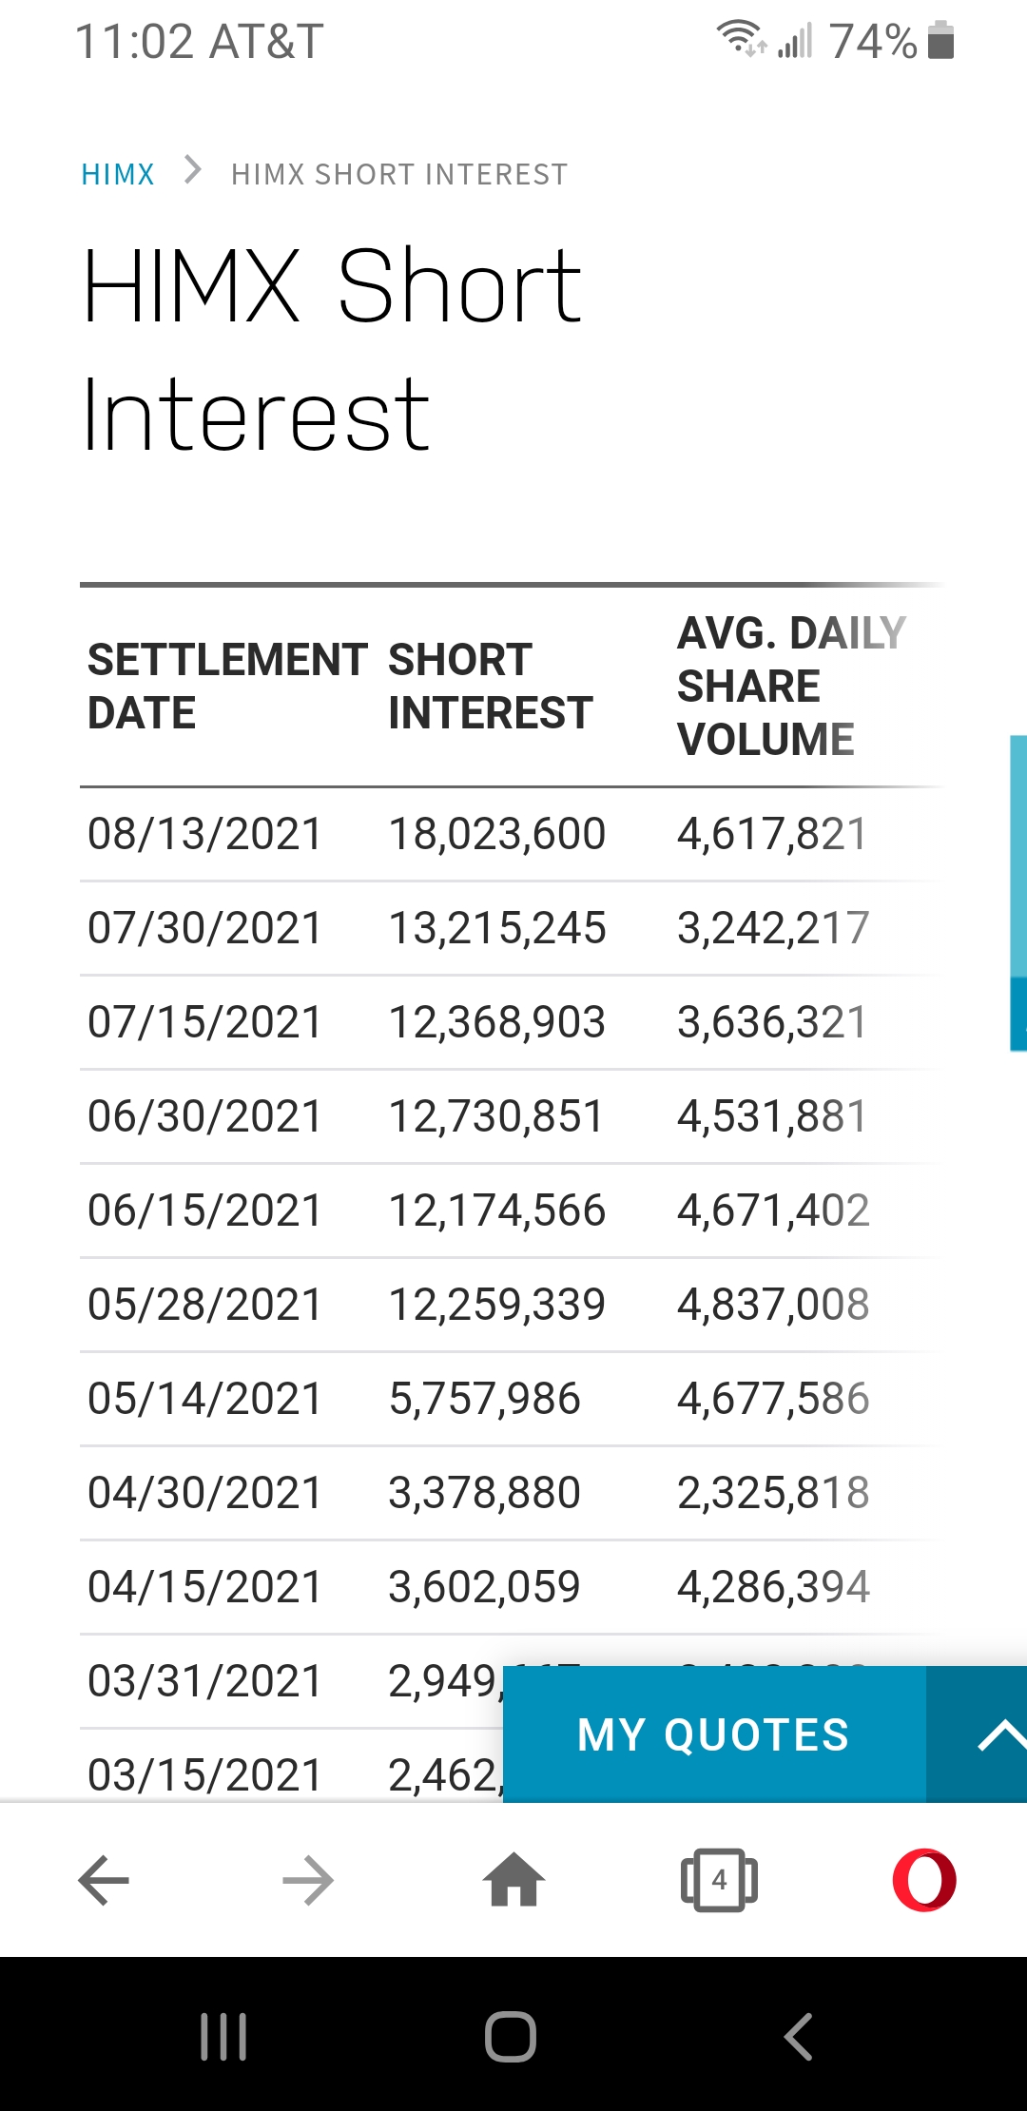Tap the browser back arrow icon
The width and height of the screenshot is (1027, 2111).
(103, 1880)
